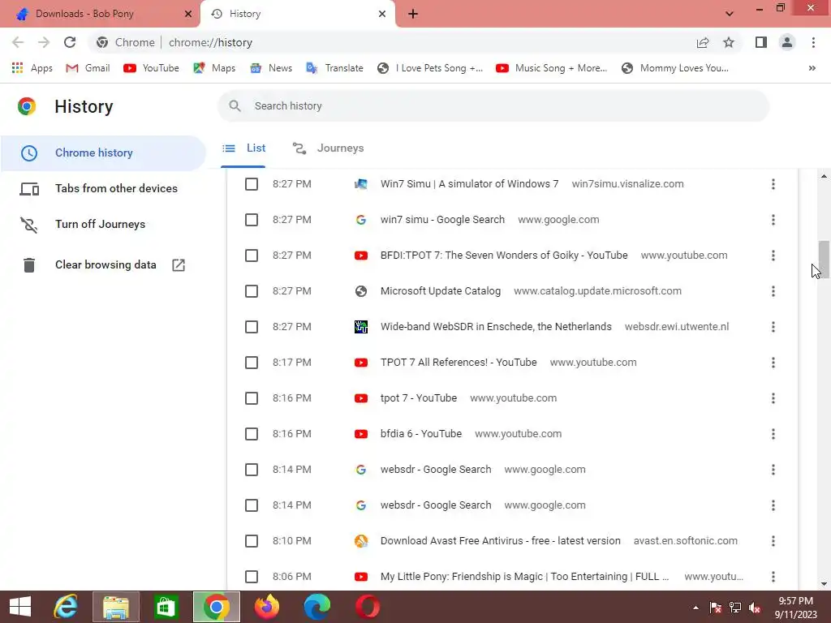Open actions menu for bfdia 6 entry

[773, 434]
